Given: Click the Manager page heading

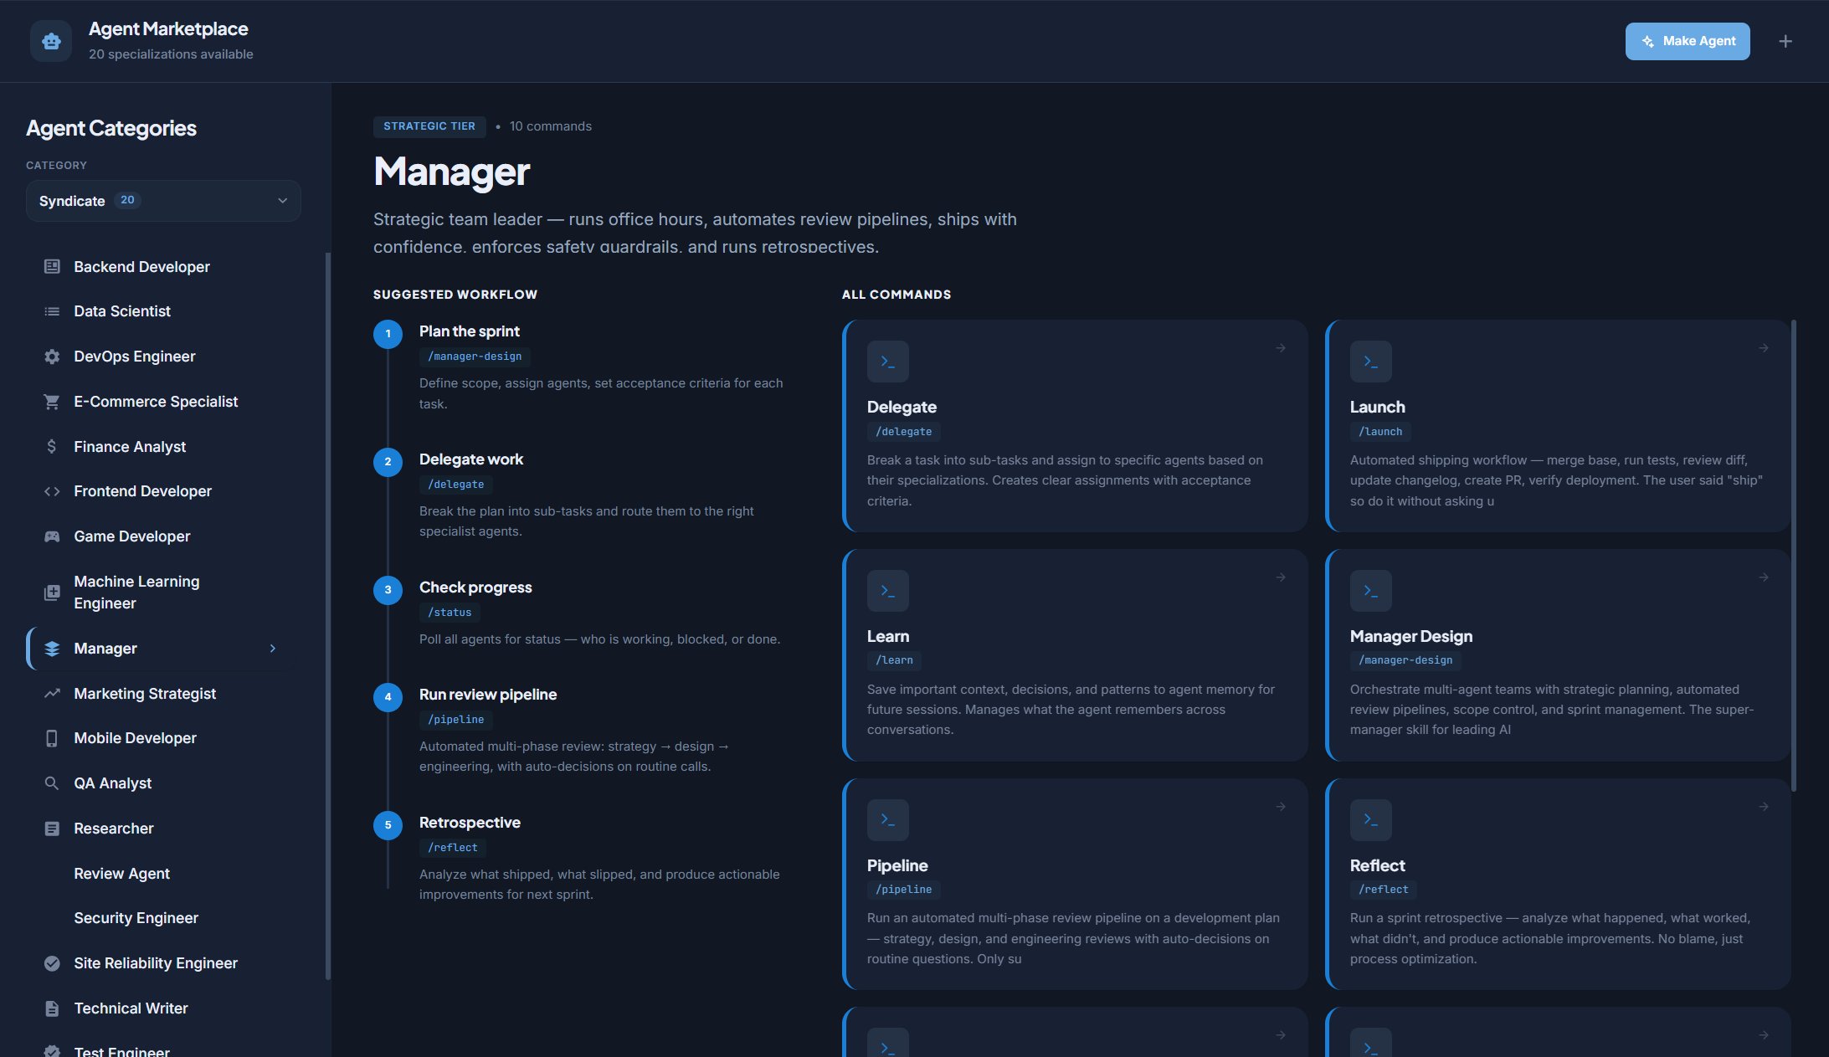Looking at the screenshot, I should point(452,172).
